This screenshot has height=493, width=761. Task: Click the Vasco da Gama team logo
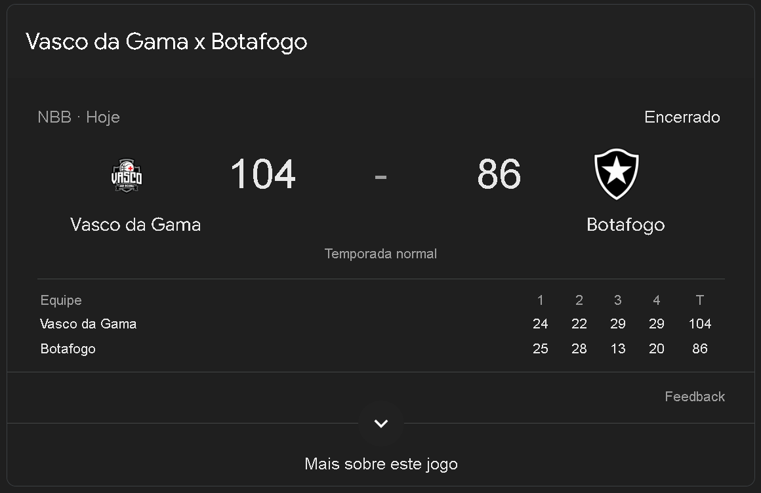[127, 175]
